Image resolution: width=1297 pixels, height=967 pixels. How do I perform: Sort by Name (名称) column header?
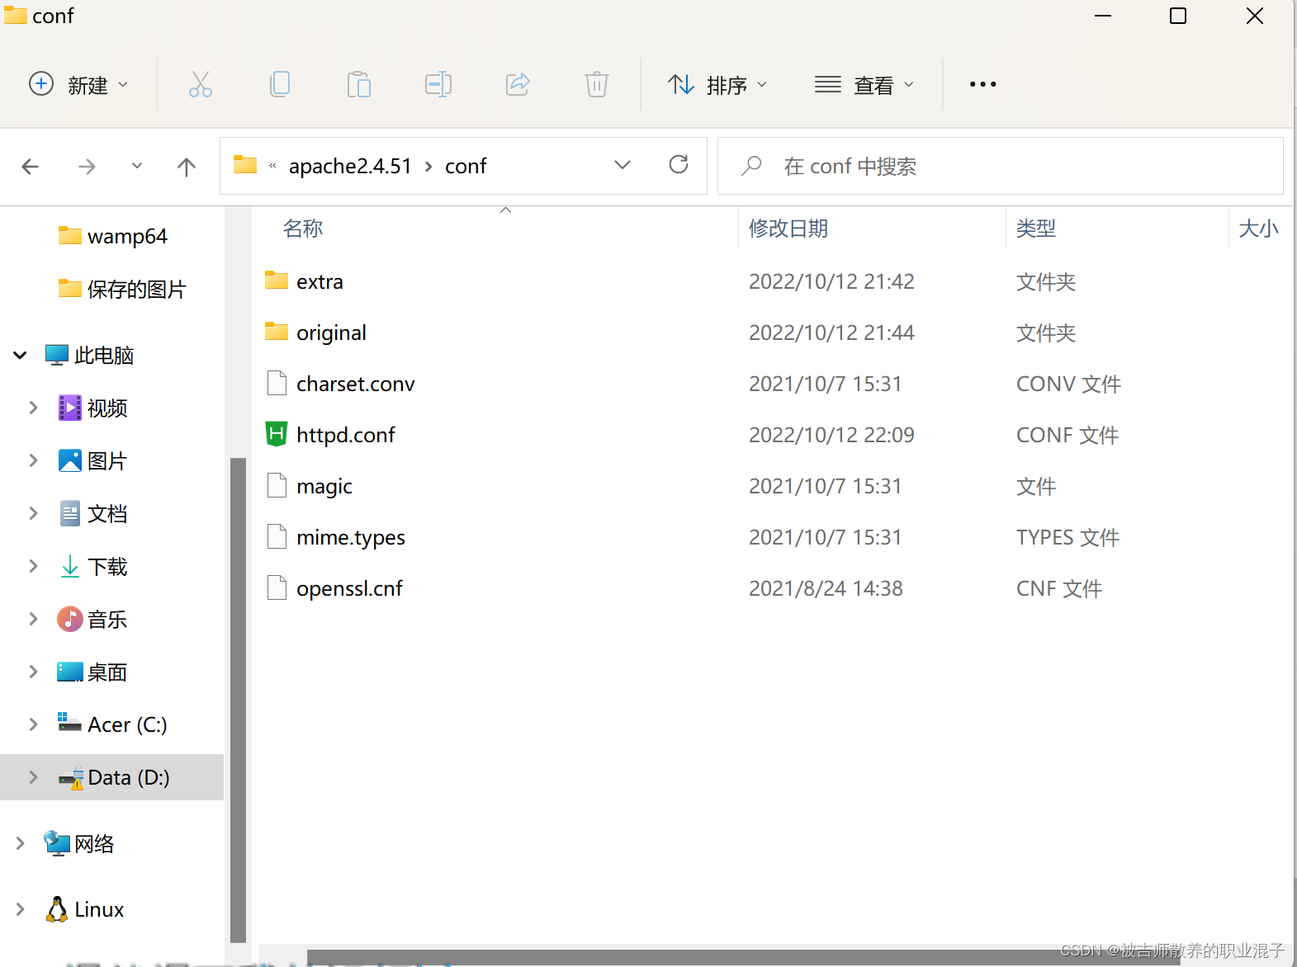pyautogui.click(x=303, y=229)
